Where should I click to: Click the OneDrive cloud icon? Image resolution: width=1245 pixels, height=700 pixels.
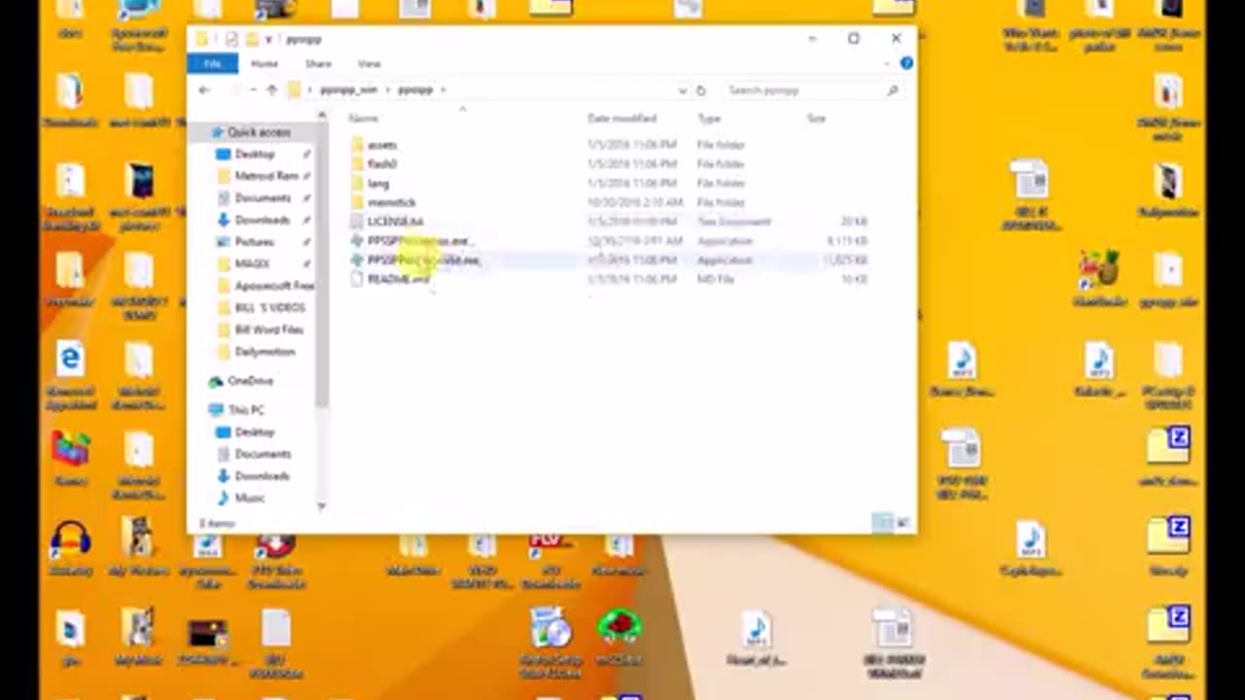216,381
